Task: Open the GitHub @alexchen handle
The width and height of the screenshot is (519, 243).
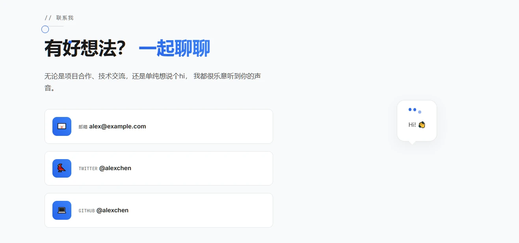Action: [112, 210]
